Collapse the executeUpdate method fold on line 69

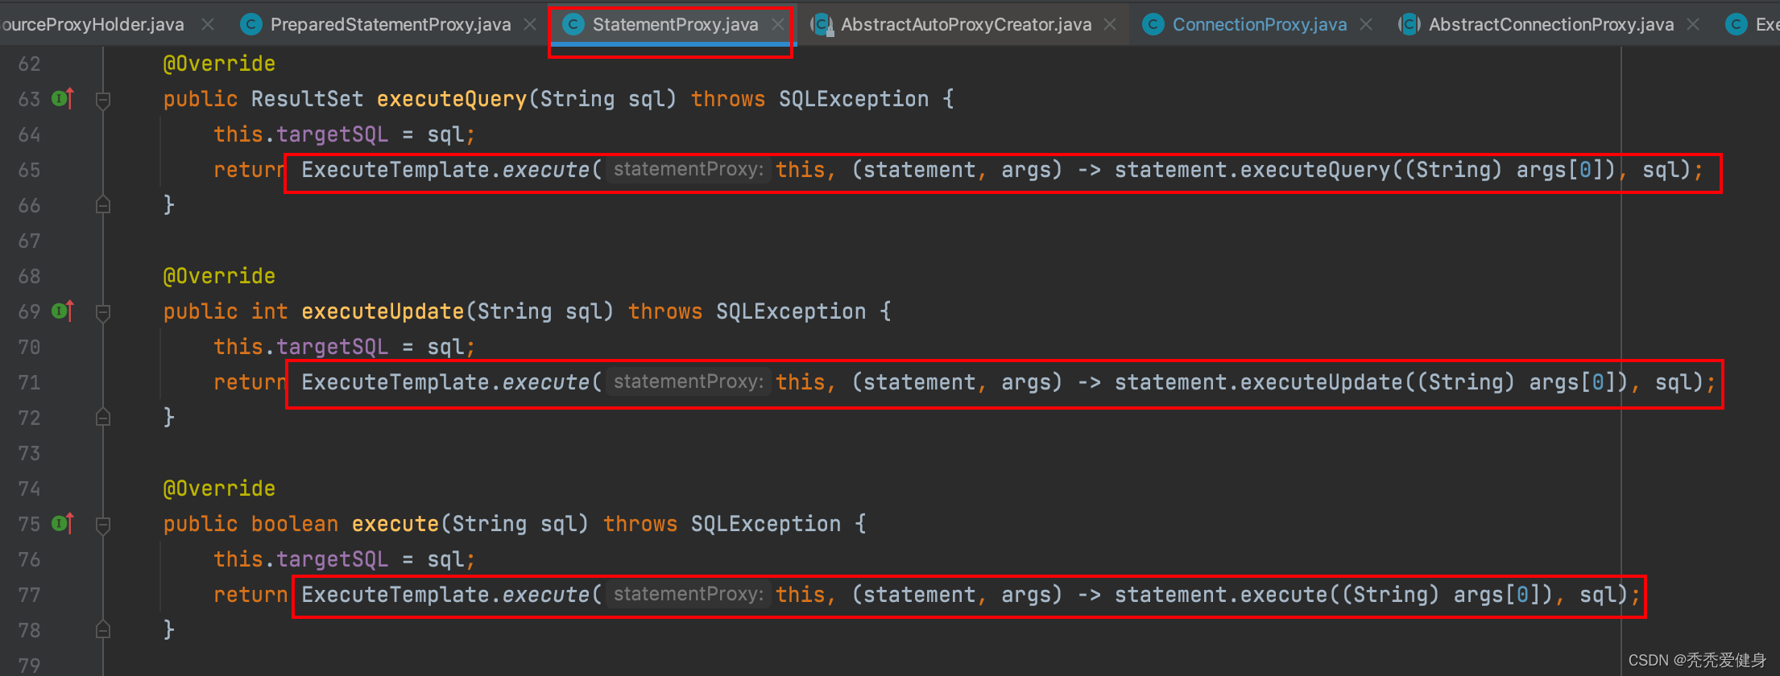(103, 312)
